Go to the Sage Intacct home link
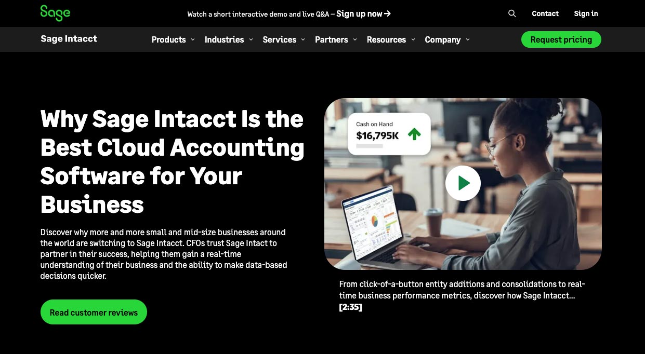 point(69,39)
